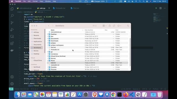The width and height of the screenshot is (177, 99).
Task: Open Google Chrome from the Dock
Action: point(113,95)
